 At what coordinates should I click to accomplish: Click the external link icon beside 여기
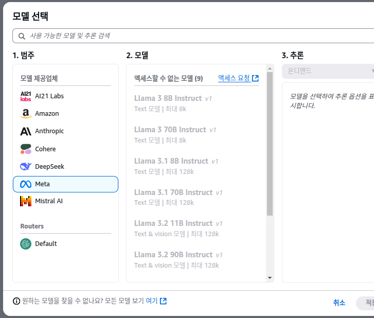point(163,301)
